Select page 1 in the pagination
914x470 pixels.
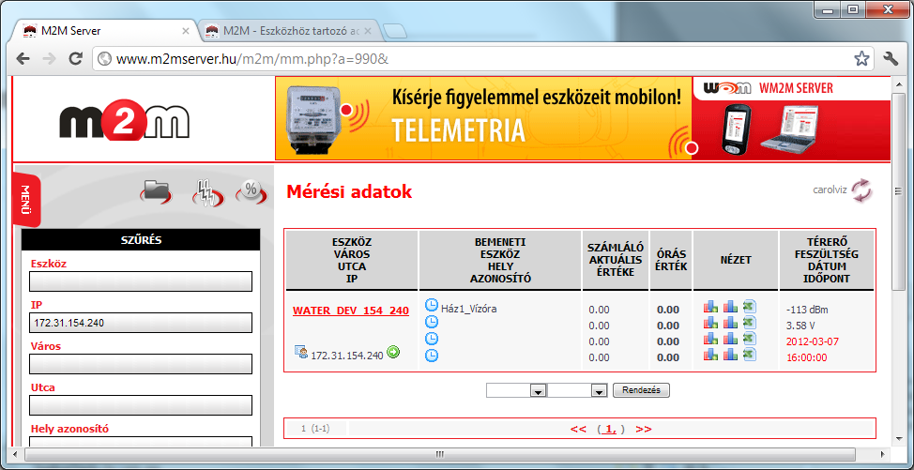610,430
